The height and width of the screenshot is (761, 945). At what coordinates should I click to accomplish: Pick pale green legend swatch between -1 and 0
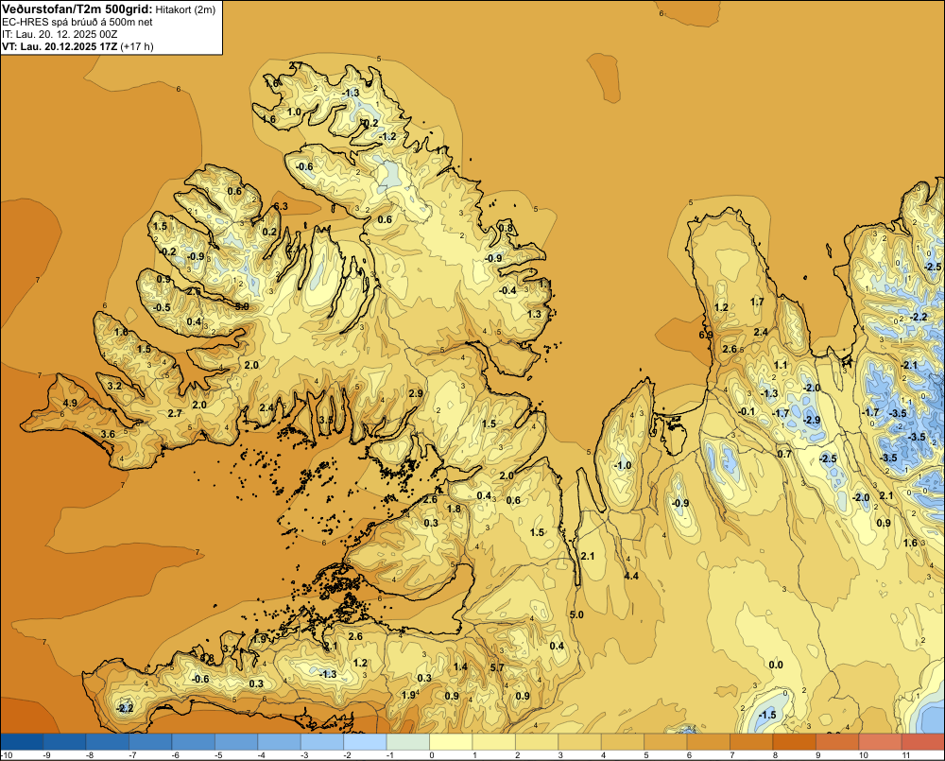[x=408, y=742]
